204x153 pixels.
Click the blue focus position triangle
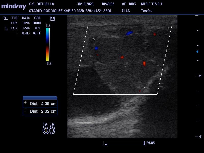[197, 52]
